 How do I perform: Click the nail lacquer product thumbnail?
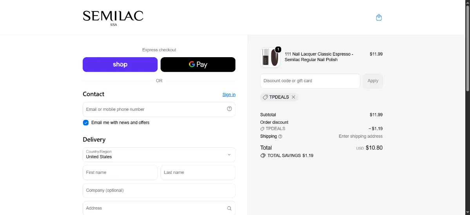(270, 58)
